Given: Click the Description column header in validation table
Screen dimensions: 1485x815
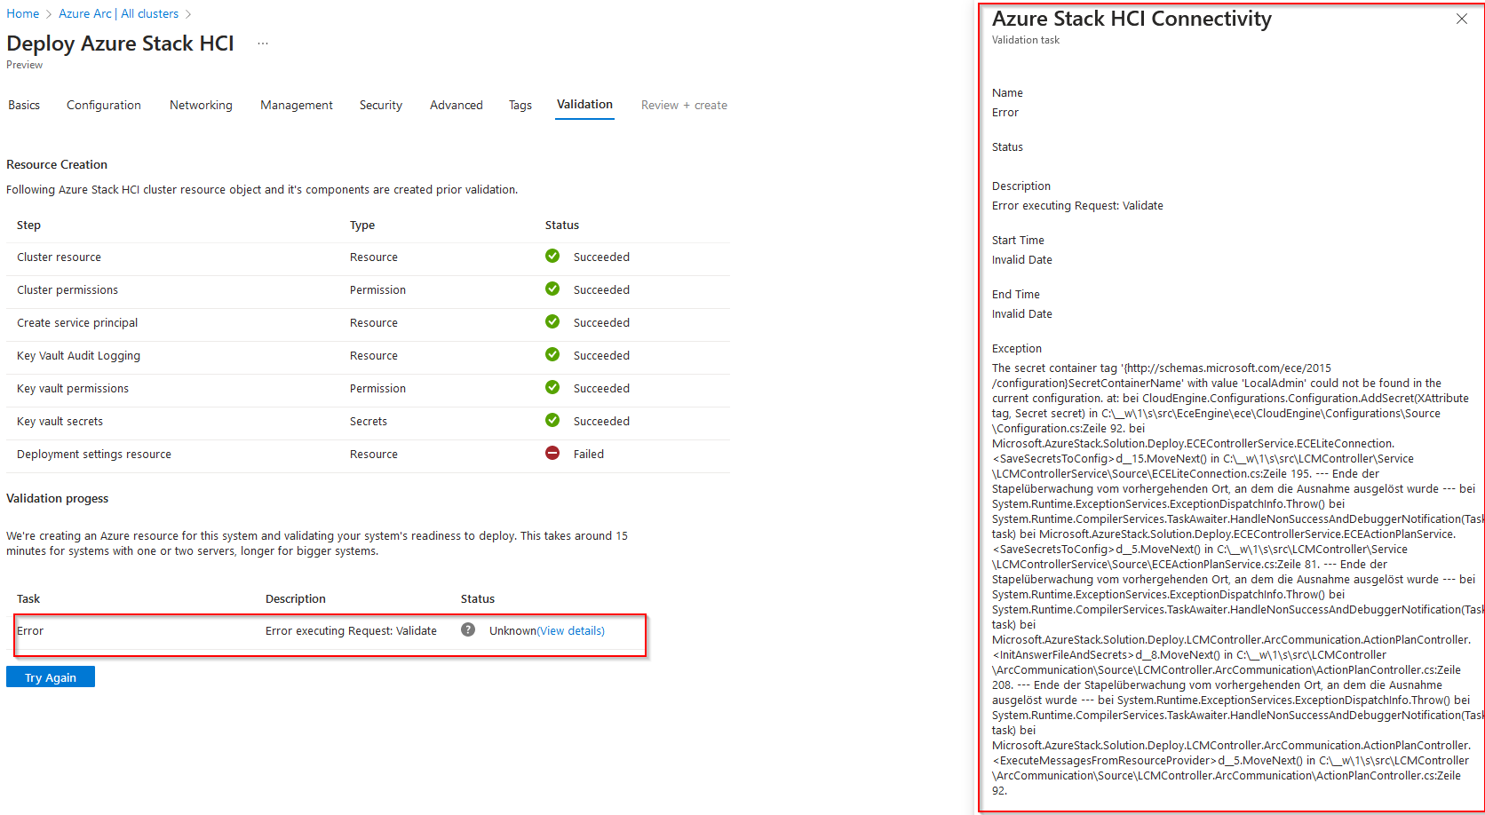Looking at the screenshot, I should [296, 598].
